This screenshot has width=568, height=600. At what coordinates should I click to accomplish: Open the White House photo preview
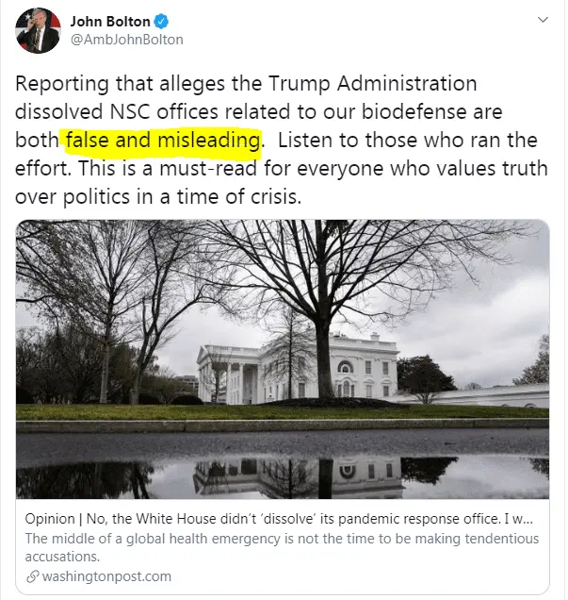(x=283, y=358)
